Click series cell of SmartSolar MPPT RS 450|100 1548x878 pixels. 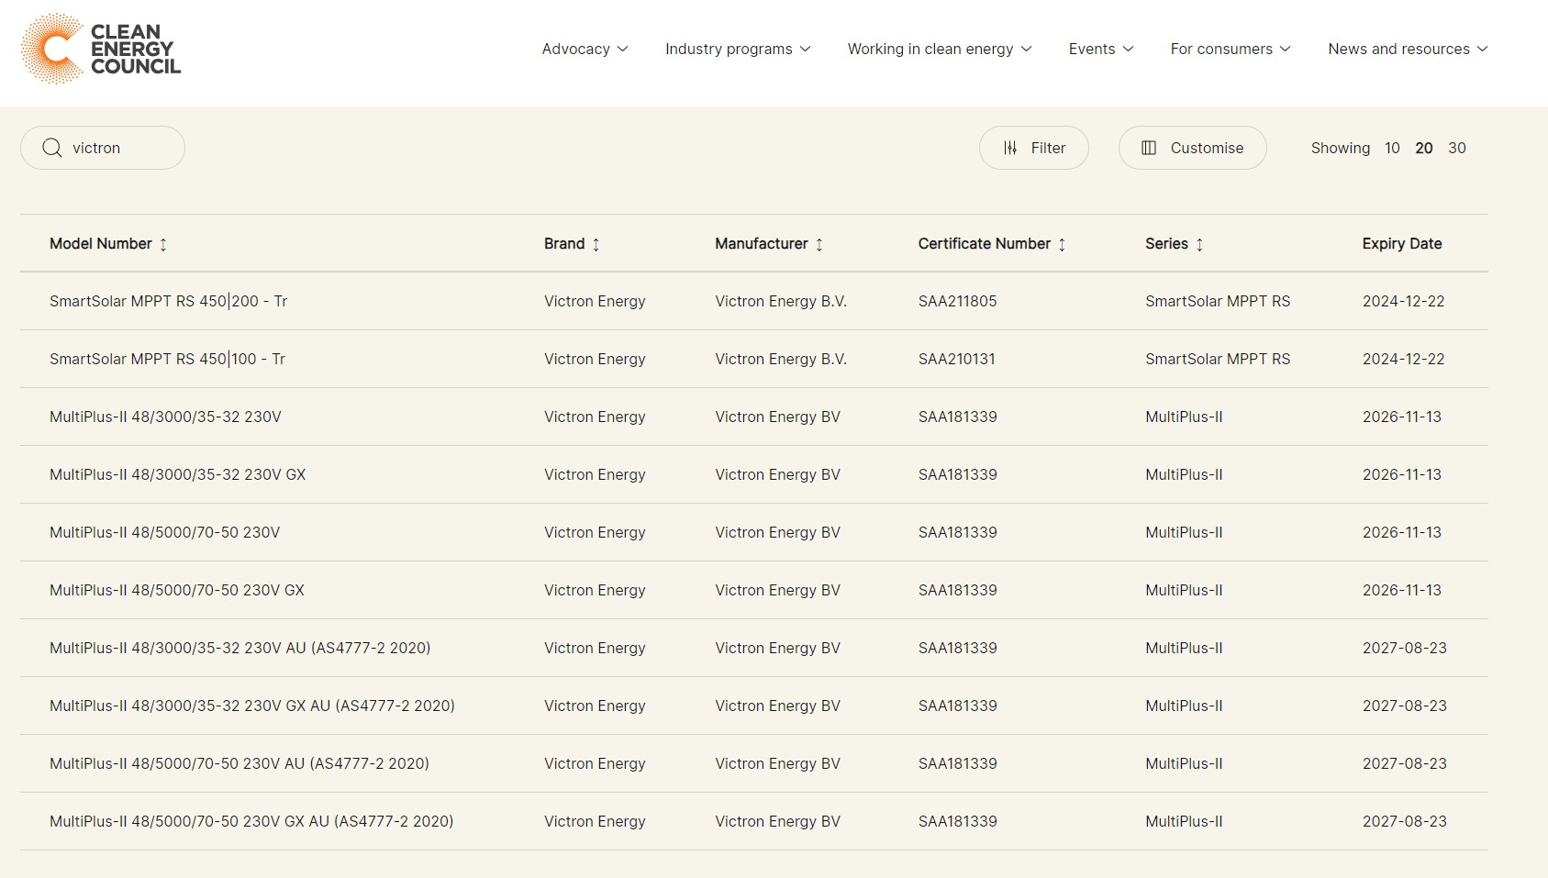coord(1218,359)
